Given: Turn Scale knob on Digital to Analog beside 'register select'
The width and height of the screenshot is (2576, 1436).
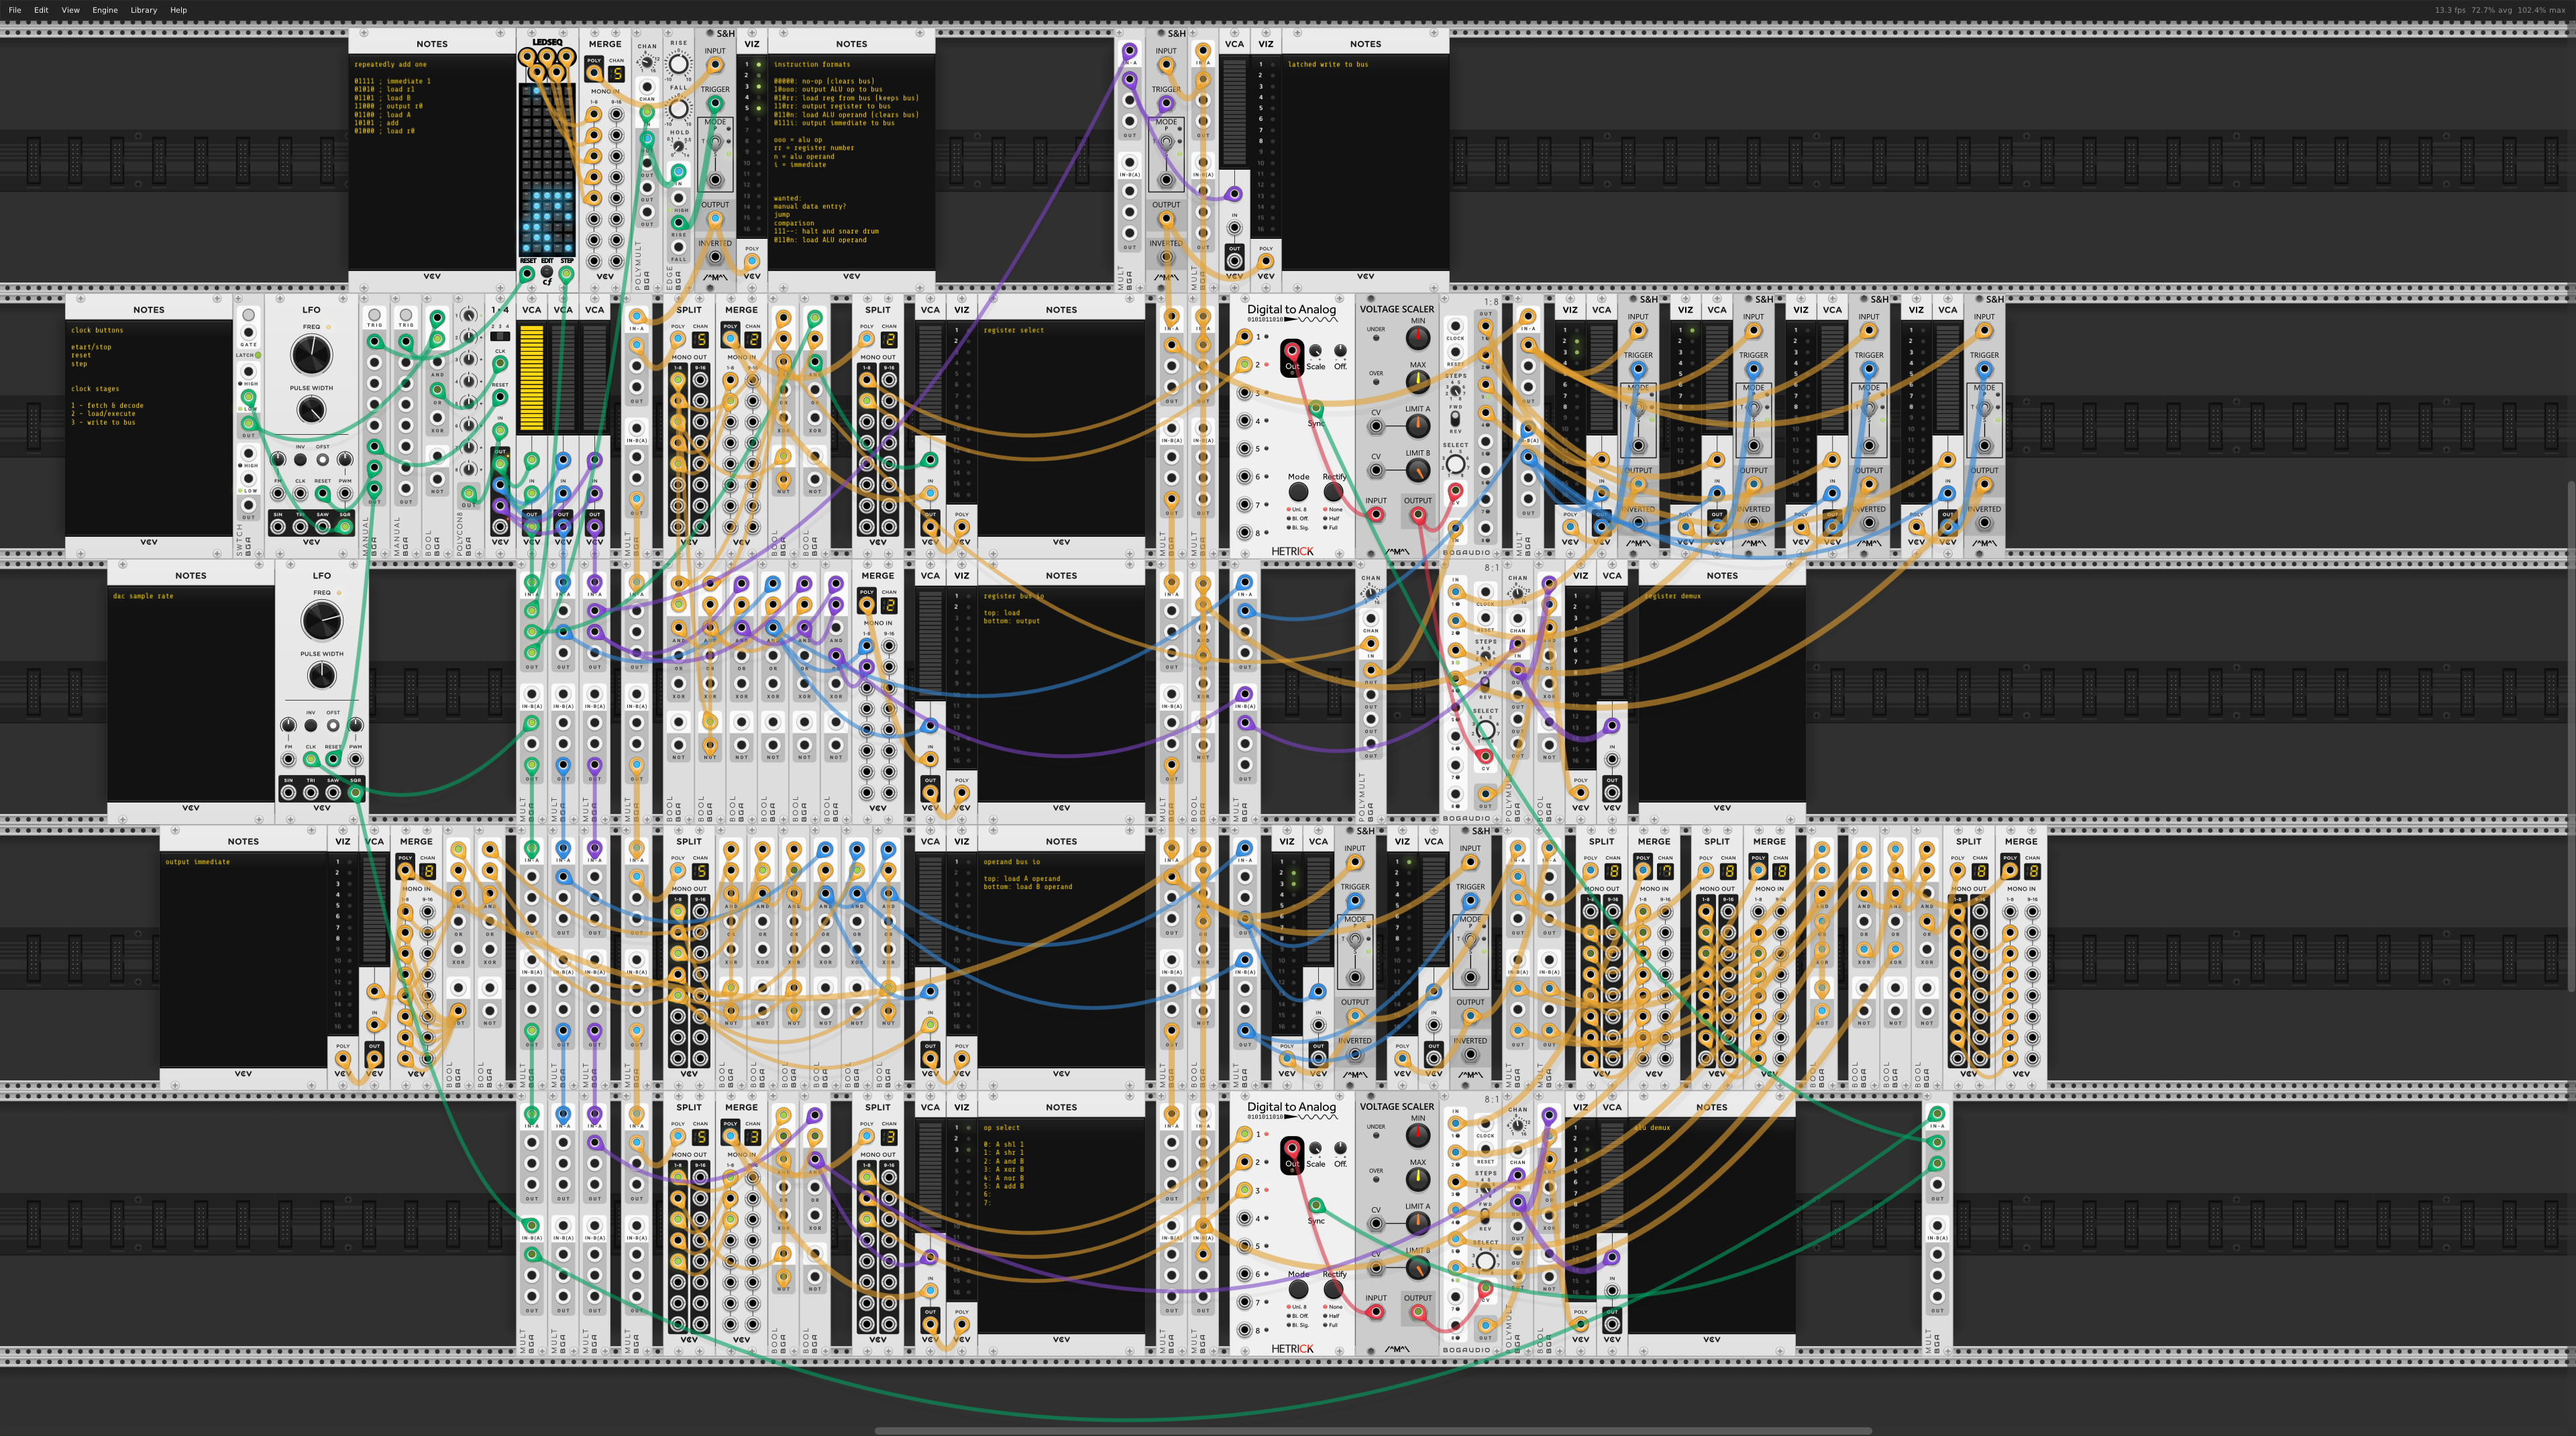Looking at the screenshot, I should tap(1316, 351).
